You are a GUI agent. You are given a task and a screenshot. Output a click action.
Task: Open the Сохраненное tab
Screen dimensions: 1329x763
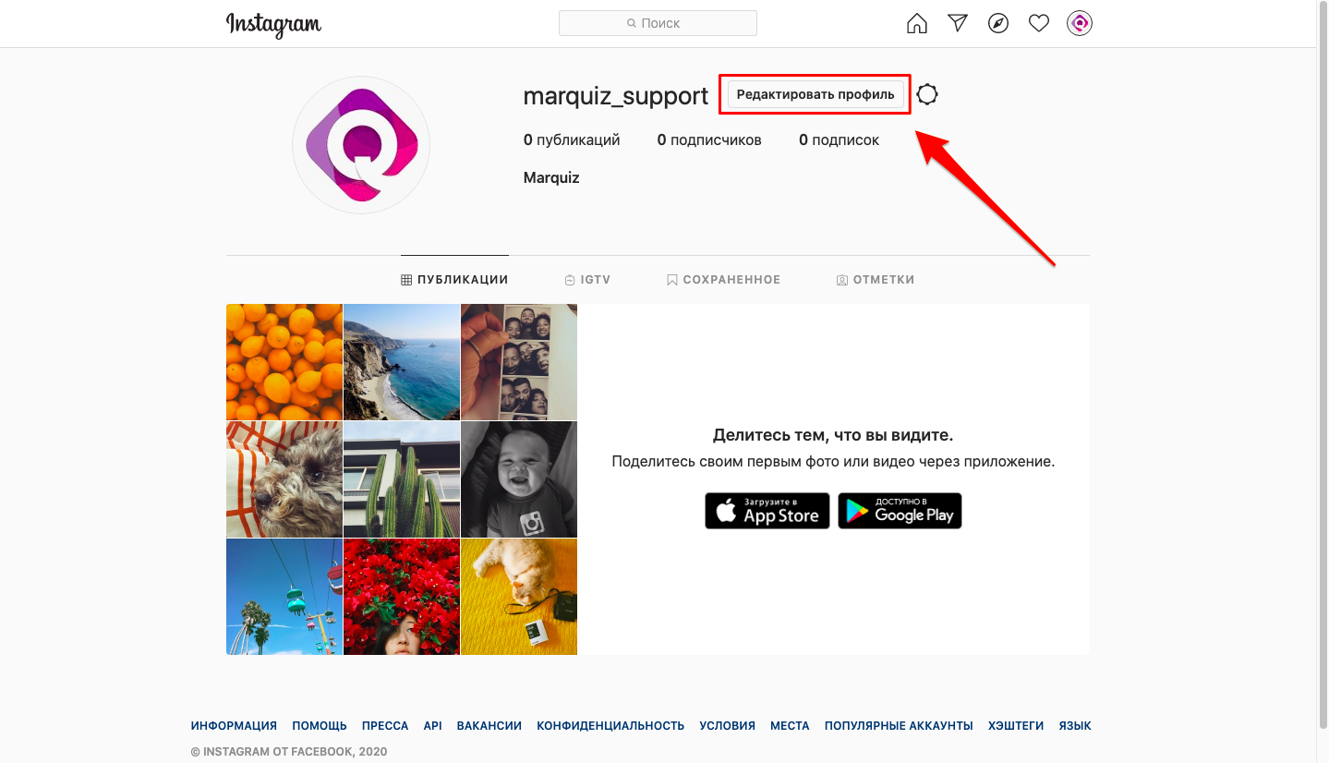pos(723,280)
